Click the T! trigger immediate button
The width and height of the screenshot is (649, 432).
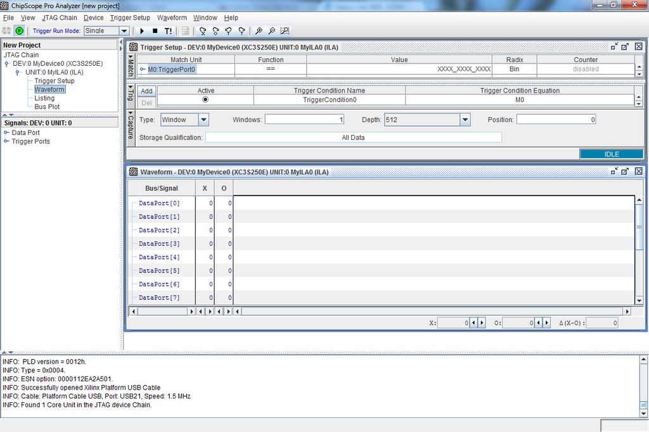(168, 30)
